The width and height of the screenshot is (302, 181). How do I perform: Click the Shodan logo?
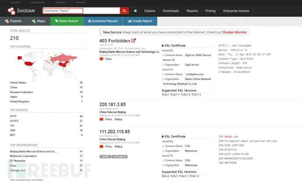click(x=21, y=11)
